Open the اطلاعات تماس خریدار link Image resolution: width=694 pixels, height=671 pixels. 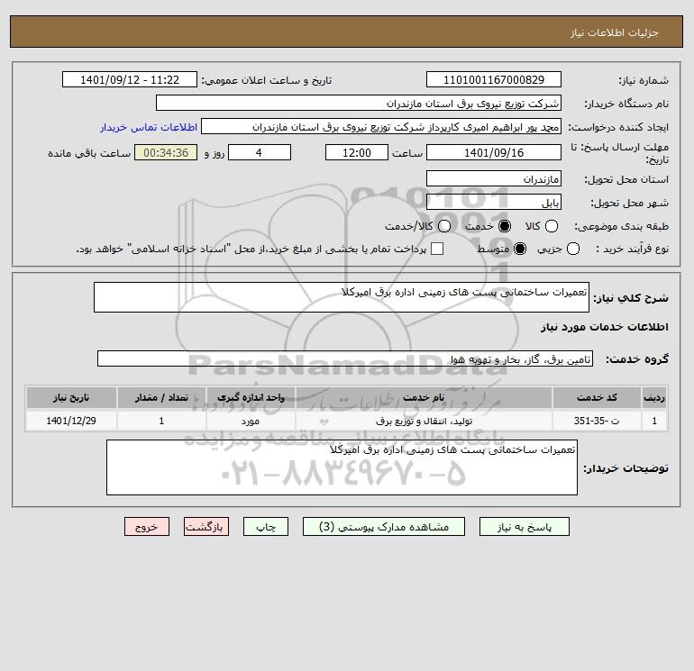tap(149, 127)
